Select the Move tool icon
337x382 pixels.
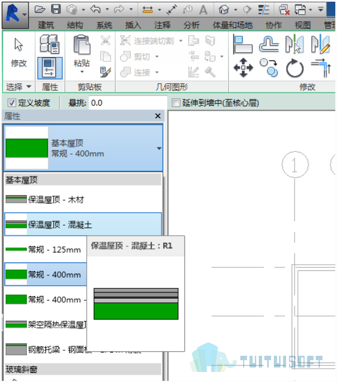pos(243,68)
